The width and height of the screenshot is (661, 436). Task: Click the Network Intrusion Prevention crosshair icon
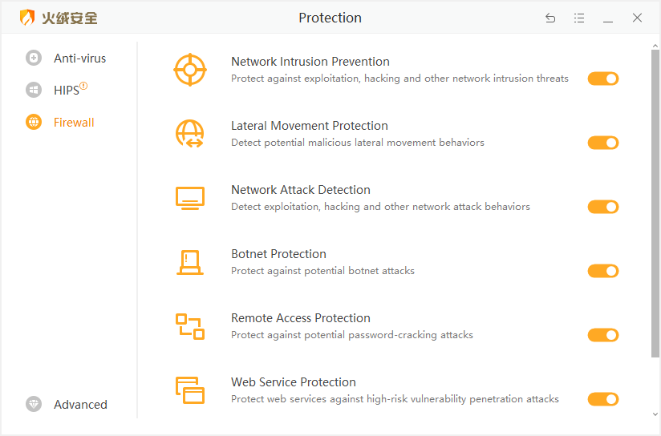[x=190, y=70]
